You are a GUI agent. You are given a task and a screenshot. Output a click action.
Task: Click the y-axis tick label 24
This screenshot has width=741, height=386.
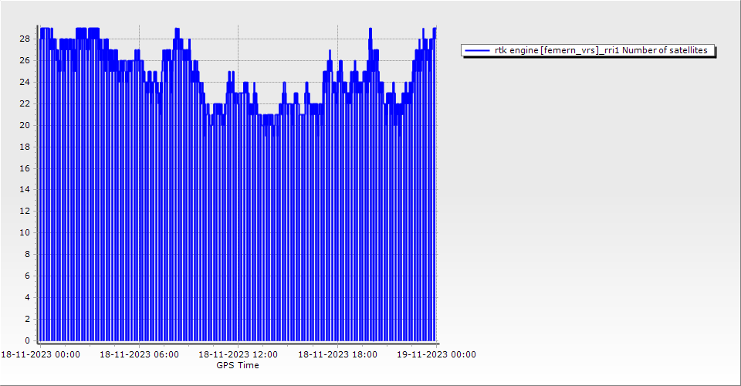pyautogui.click(x=25, y=82)
